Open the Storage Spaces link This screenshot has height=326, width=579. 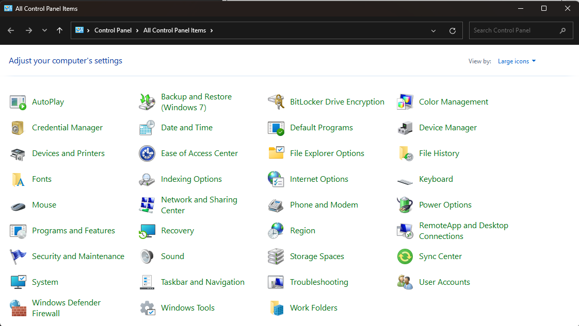317,256
